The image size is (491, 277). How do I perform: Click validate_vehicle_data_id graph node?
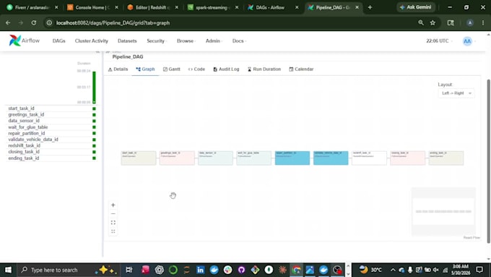point(331,158)
